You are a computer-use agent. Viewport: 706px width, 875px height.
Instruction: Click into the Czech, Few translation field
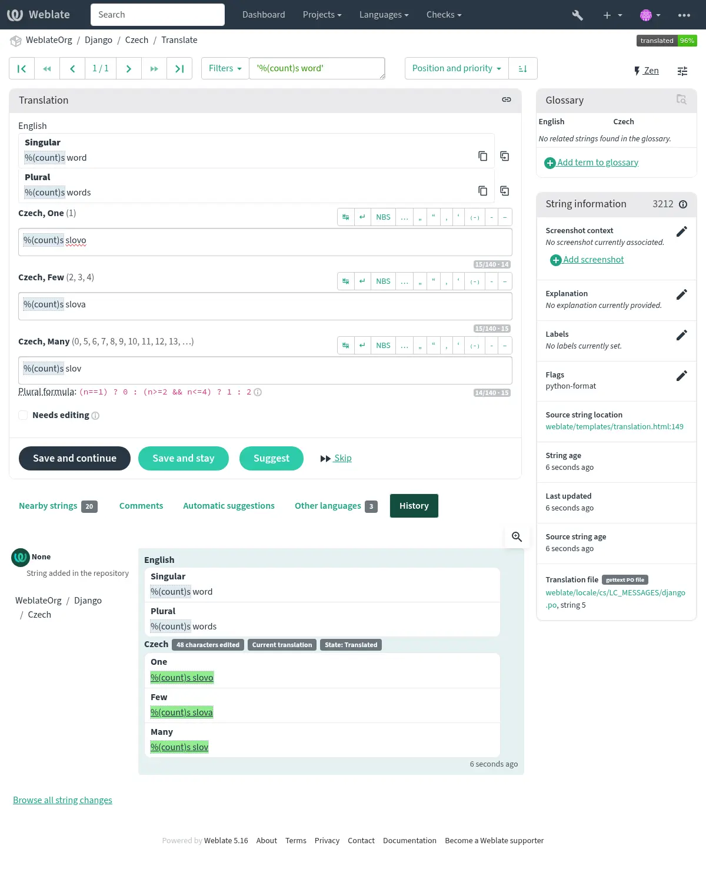pos(265,305)
